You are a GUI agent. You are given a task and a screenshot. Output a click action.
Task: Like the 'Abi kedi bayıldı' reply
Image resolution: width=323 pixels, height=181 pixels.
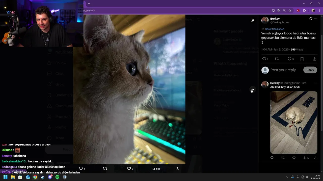point(294,158)
